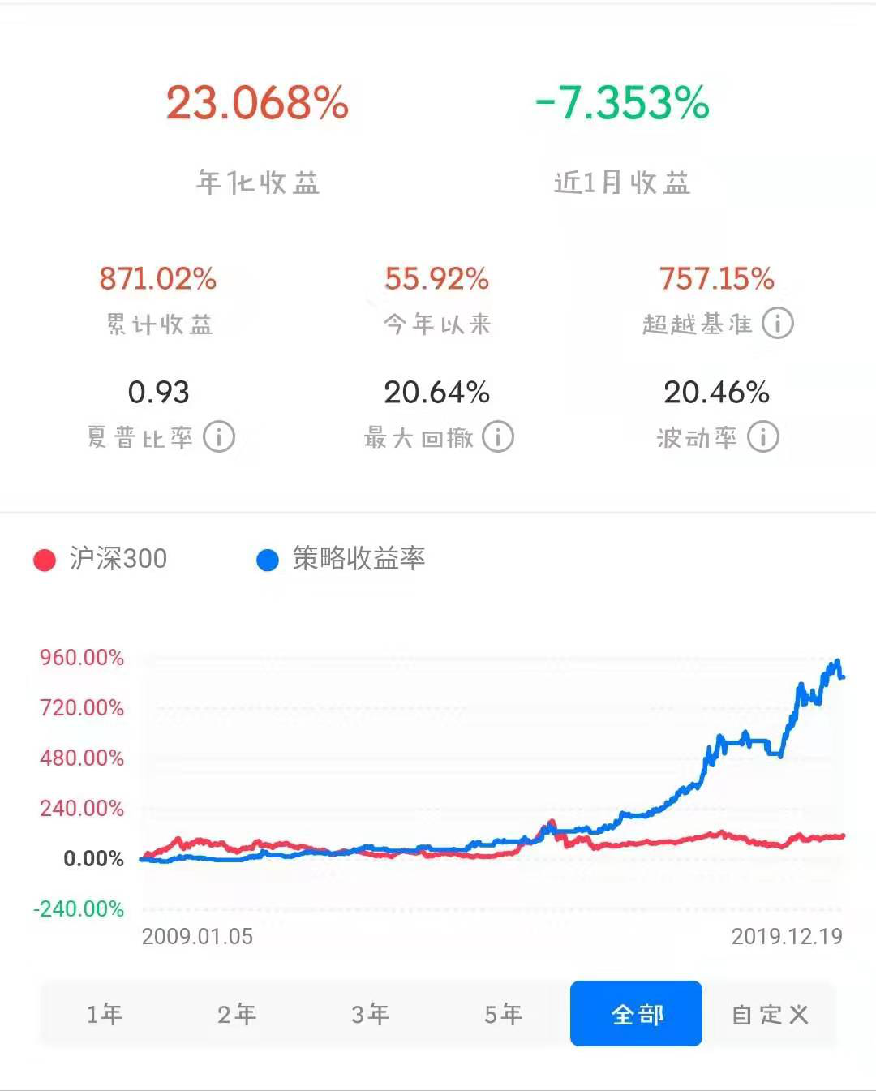Viewport: 876px width, 1091px height.
Task: Select the 3年 range tab
Action: (x=370, y=1014)
